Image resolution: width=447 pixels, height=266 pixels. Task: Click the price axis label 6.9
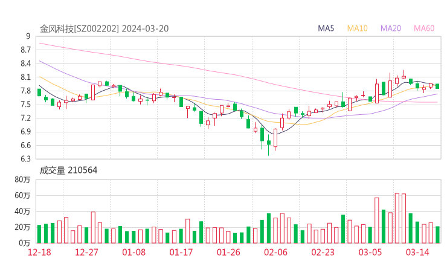coord(25,132)
